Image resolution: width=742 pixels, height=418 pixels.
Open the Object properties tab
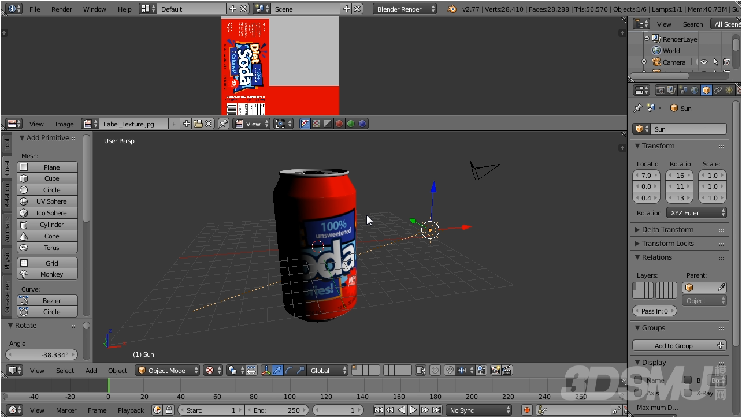pyautogui.click(x=706, y=90)
